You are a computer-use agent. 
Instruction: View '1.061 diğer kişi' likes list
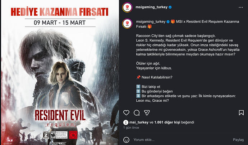[167, 122]
